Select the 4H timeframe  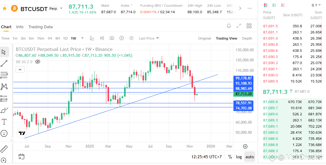[x=58, y=38]
